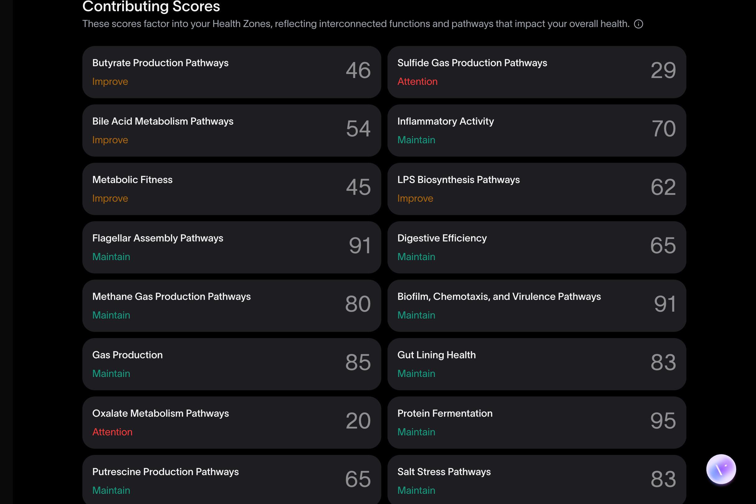Open Flagellar Assembly Pathways details
This screenshot has width=756, height=504.
(x=232, y=247)
